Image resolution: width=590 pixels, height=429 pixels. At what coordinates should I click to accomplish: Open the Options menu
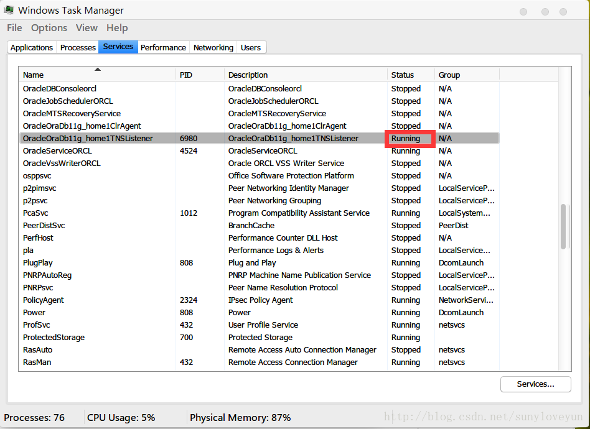pyautogui.click(x=49, y=28)
